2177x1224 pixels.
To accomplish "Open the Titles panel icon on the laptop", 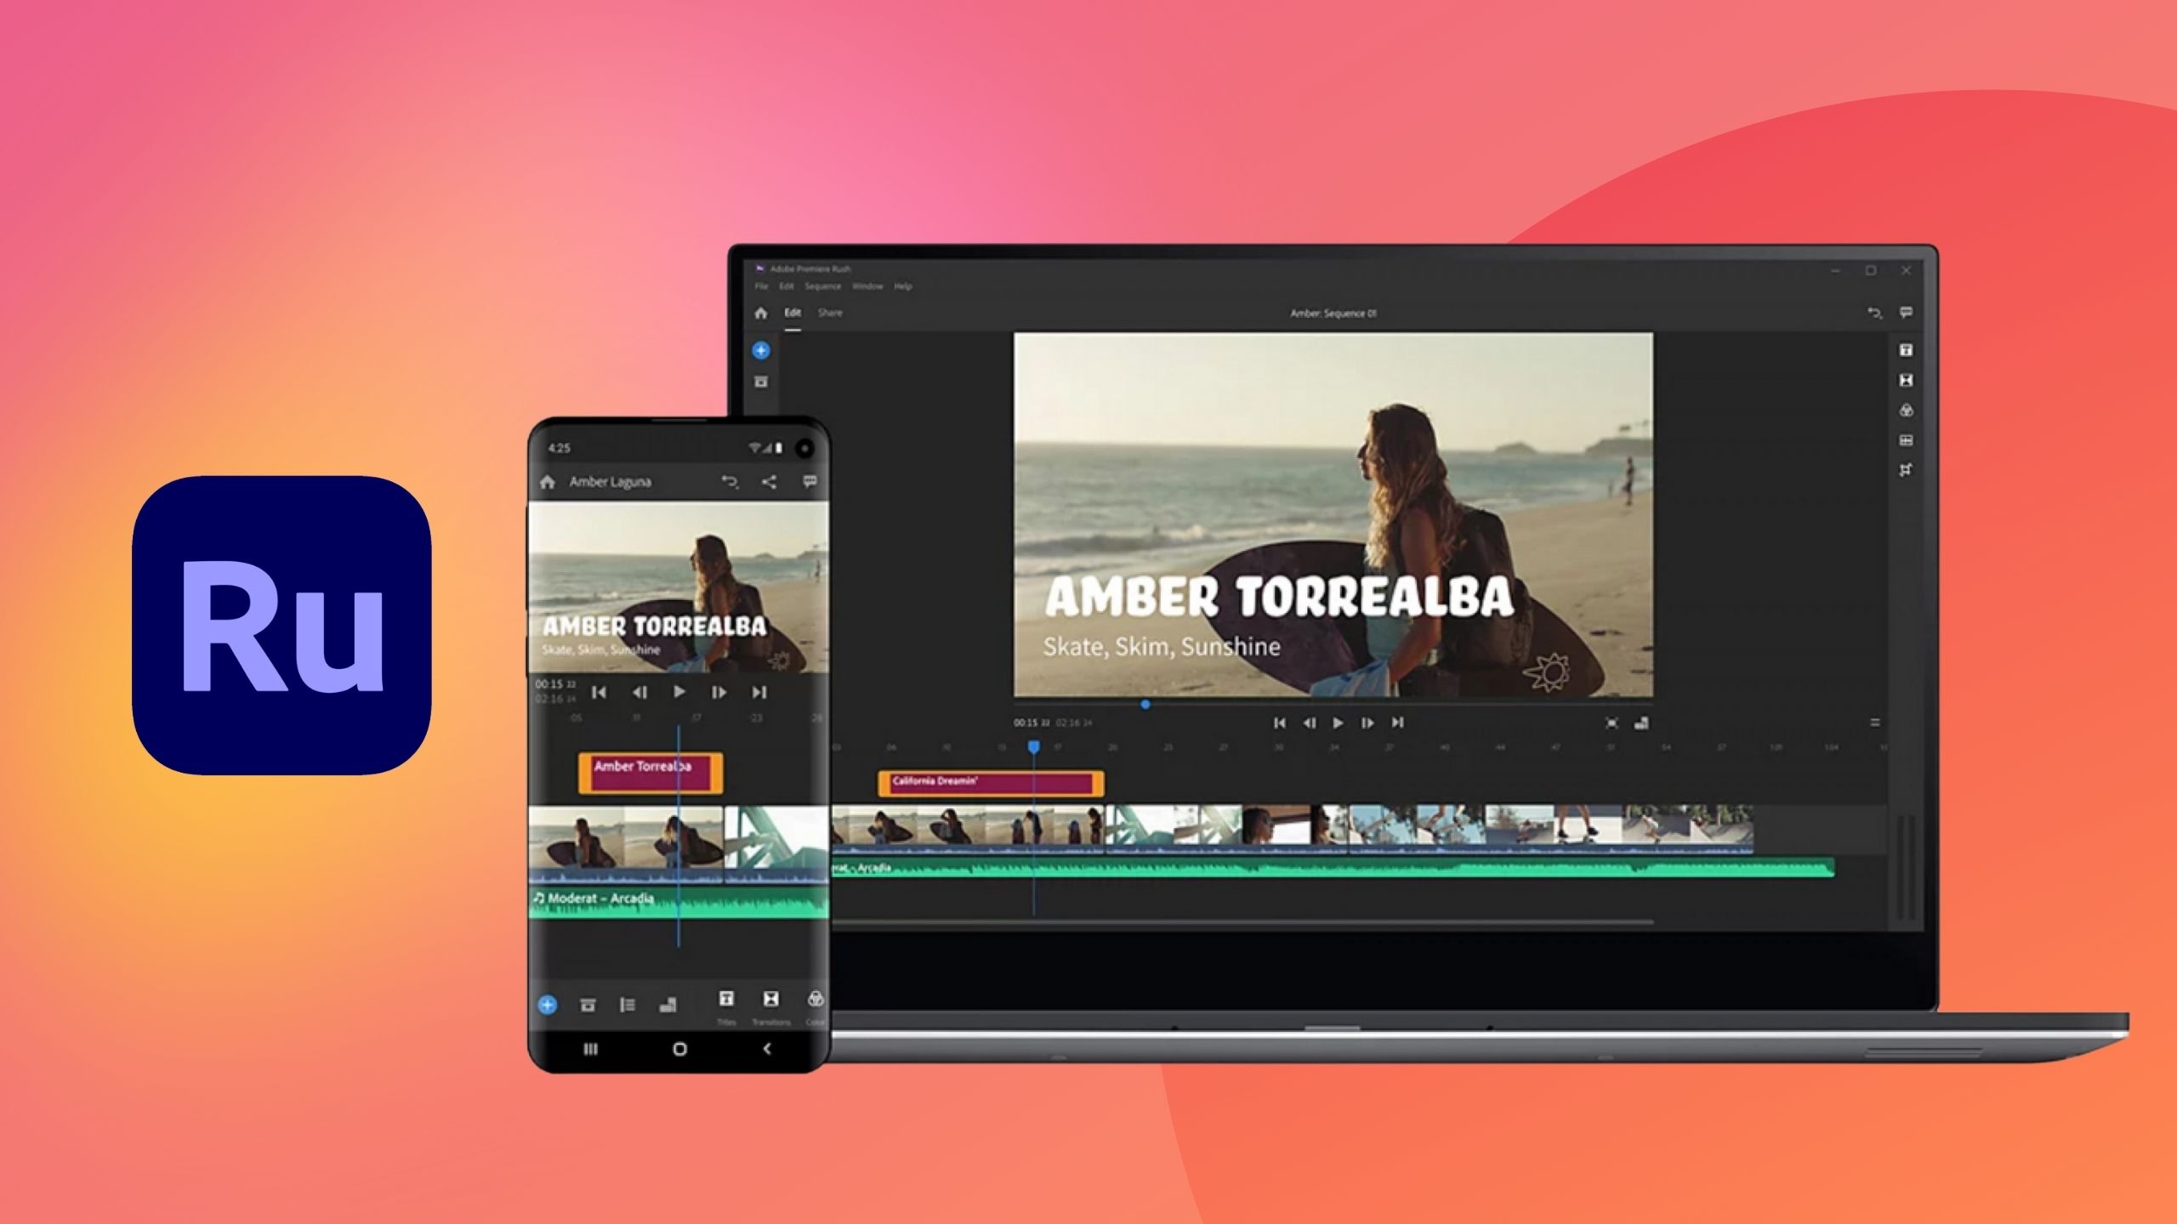I will coord(1906,349).
